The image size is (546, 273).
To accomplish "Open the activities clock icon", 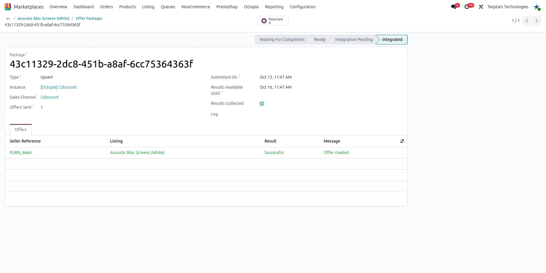I will coord(467,7).
